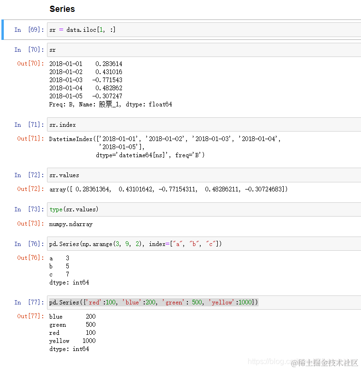Click the In [71] prompt label
Screen dimensions: 361x370
(29, 124)
